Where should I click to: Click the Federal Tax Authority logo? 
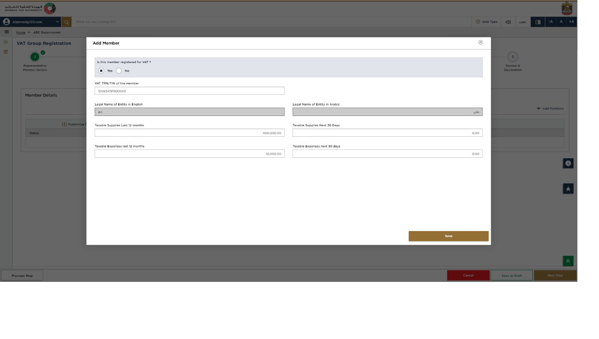point(30,8)
